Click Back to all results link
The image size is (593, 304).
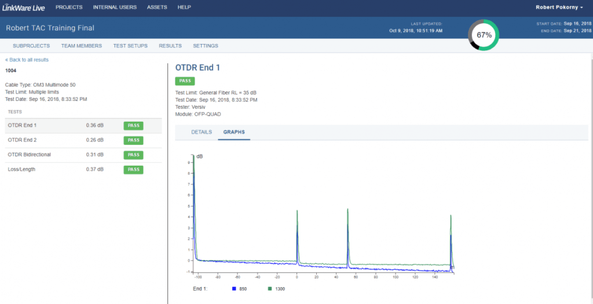tap(27, 60)
